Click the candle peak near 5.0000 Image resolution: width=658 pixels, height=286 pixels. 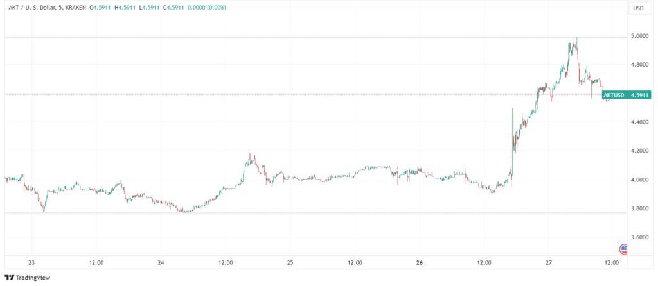click(576, 39)
